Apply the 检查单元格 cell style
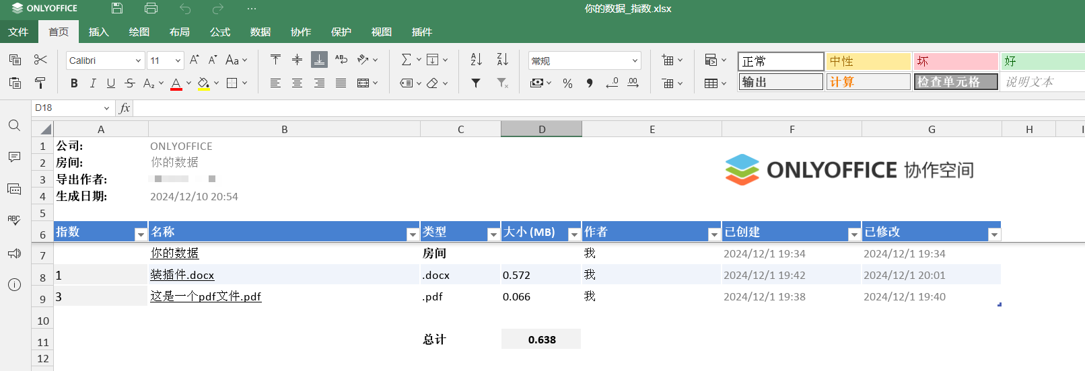The width and height of the screenshot is (1085, 371). (x=956, y=82)
